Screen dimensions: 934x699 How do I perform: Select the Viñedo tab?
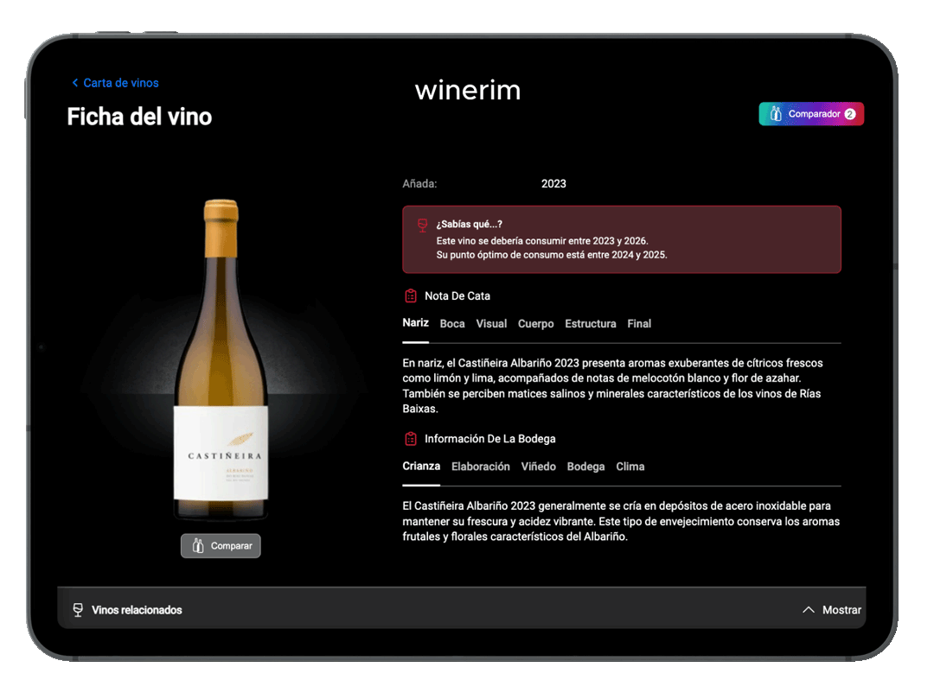tap(538, 466)
